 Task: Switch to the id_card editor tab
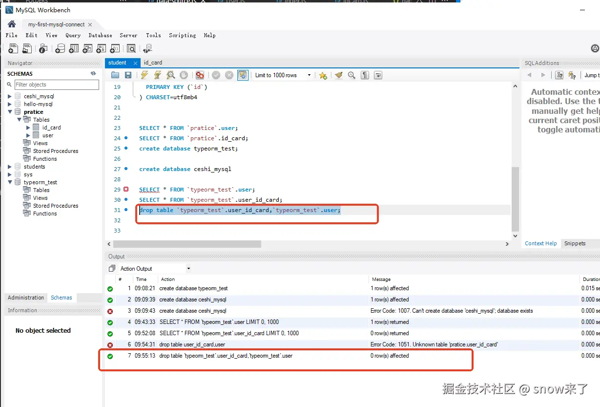coord(153,63)
